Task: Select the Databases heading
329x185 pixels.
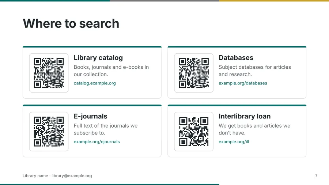Action: click(236, 58)
